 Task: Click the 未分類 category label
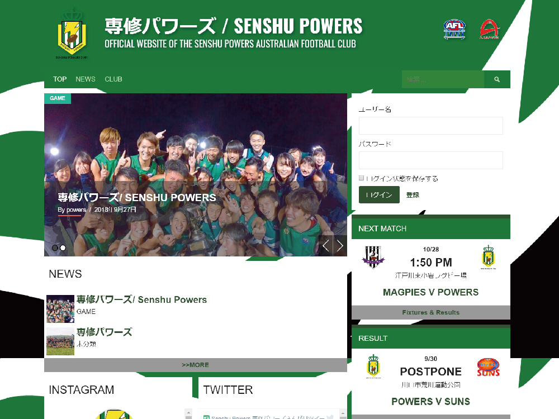click(86, 344)
